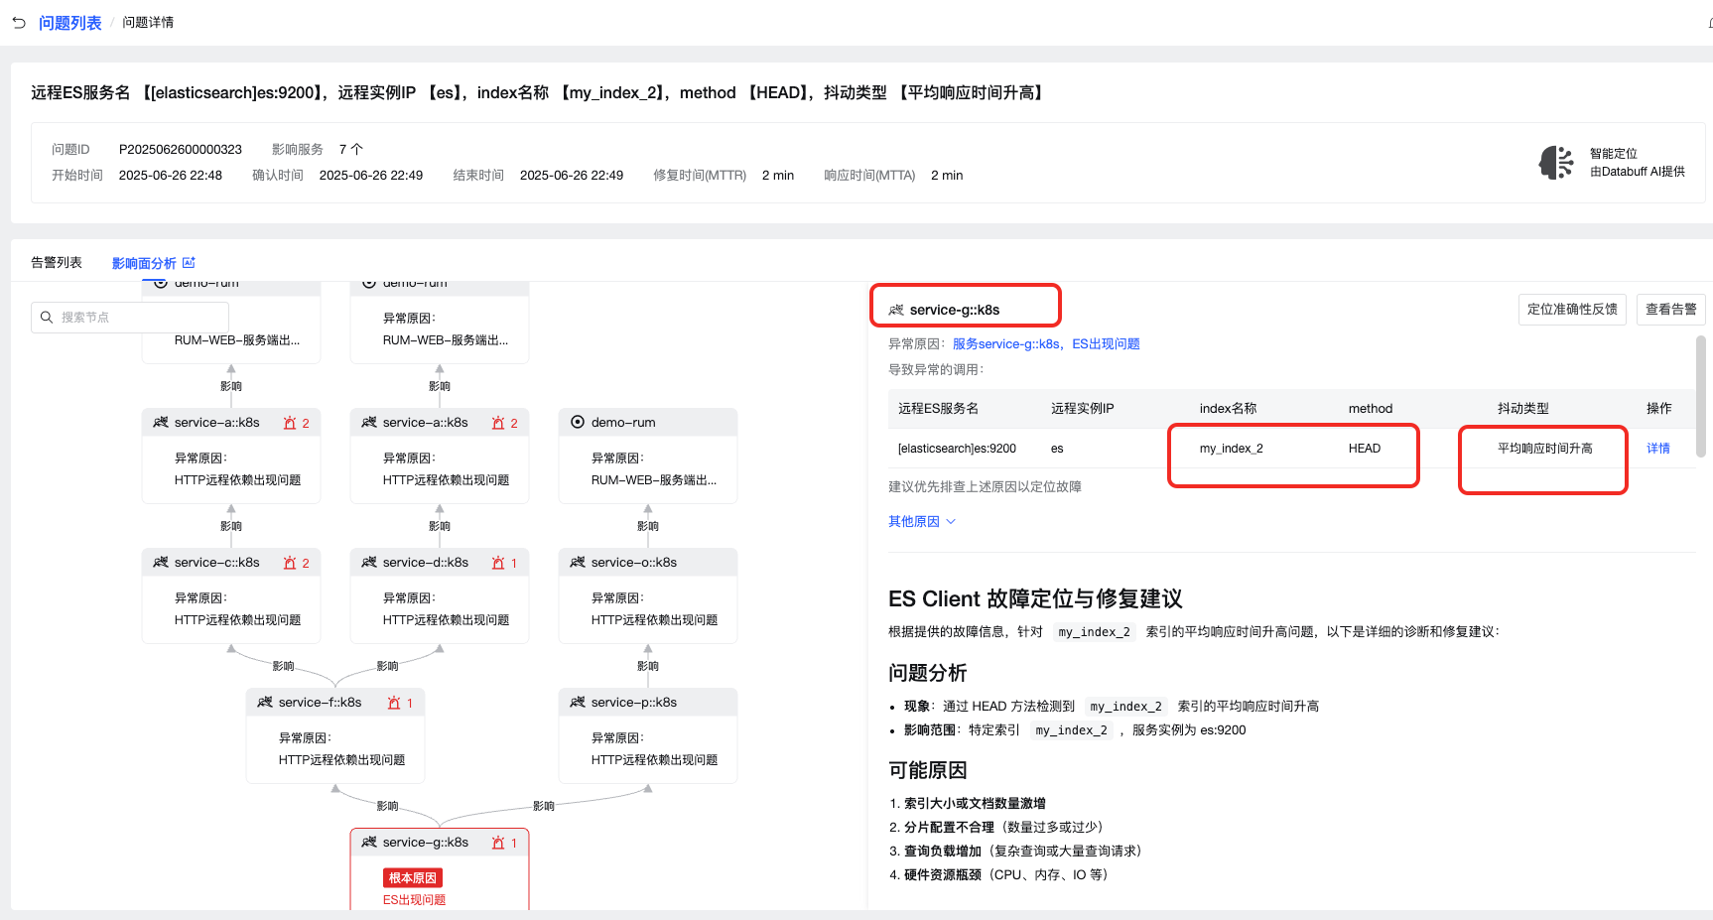The height and width of the screenshot is (920, 1713).
Task: Click the external link icon next to 影响面分析
Action: [x=190, y=263]
